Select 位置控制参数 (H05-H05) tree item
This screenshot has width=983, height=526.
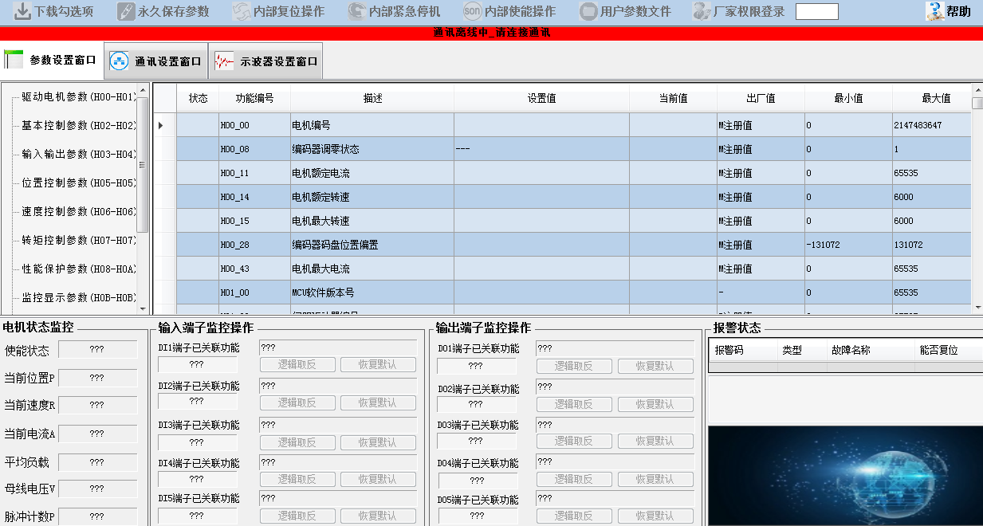(79, 183)
